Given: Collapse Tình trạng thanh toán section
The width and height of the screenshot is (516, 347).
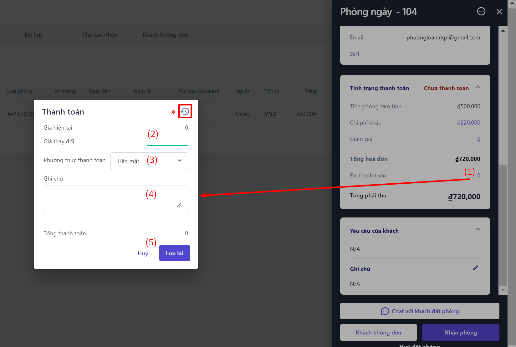Looking at the screenshot, I should pos(478,87).
